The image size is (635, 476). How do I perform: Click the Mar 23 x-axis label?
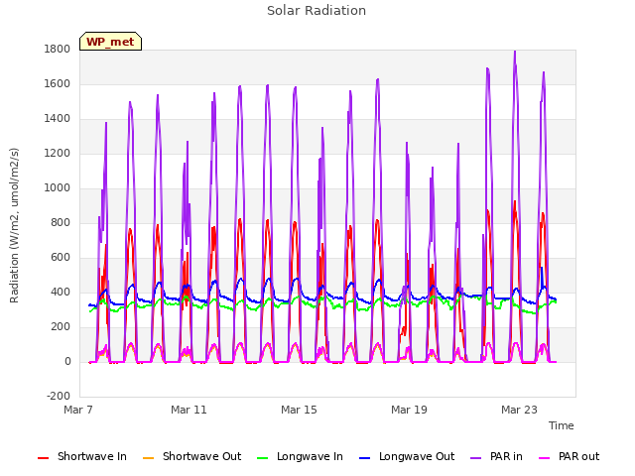(519, 410)
